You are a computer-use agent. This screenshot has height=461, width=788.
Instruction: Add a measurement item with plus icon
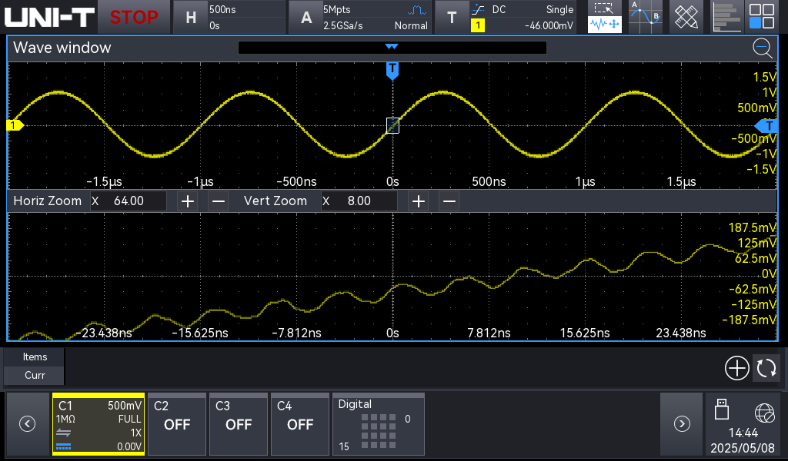coord(736,368)
